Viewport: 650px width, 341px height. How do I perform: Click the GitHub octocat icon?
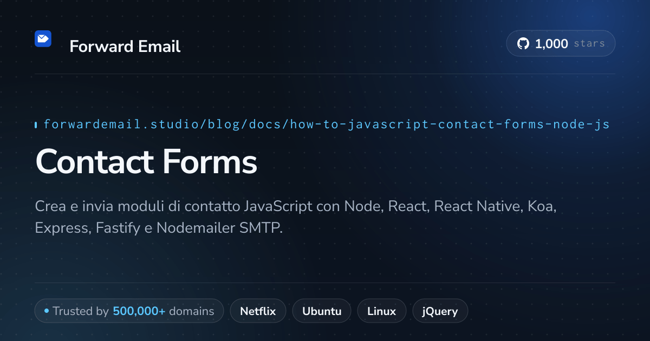click(523, 44)
